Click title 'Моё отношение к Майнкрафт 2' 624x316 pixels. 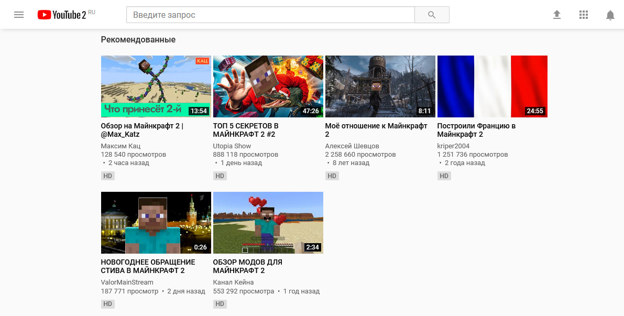[376, 130]
